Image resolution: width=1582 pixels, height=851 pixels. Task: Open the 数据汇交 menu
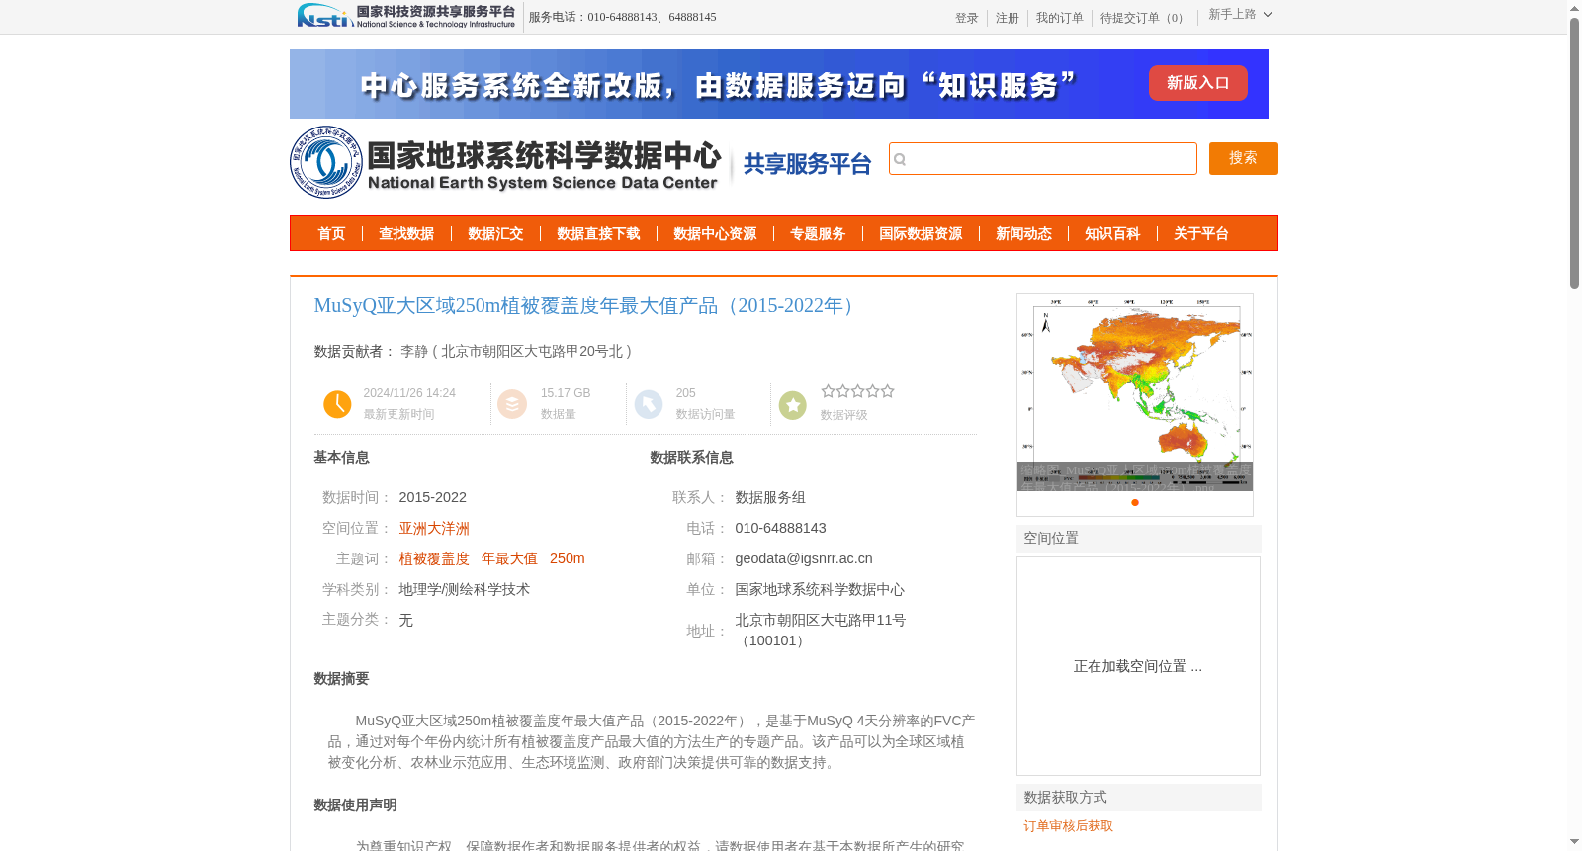(x=495, y=233)
